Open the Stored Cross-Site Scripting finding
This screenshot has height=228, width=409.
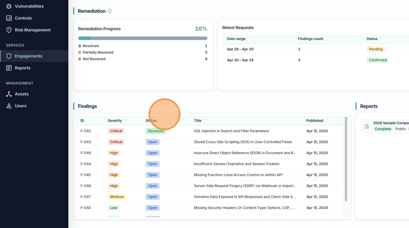(243, 142)
